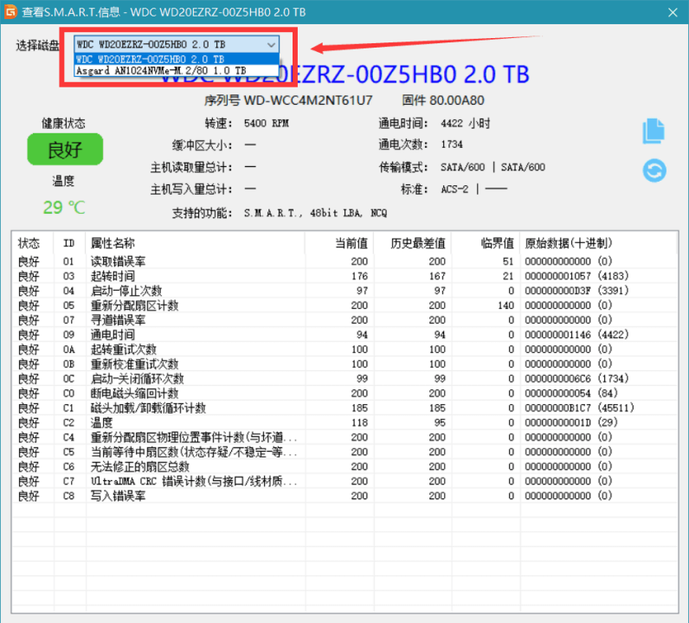Click the 29 ℃ temperature reading
The image size is (689, 623).
(x=64, y=207)
